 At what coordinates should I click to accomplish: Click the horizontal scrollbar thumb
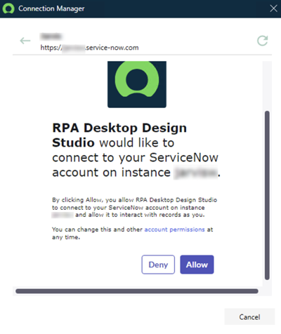click(137, 291)
